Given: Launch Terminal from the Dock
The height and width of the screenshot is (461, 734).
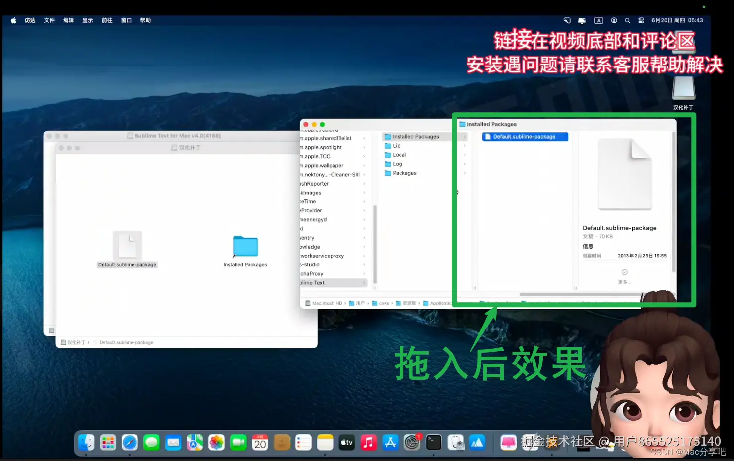Looking at the screenshot, I should pos(434,442).
